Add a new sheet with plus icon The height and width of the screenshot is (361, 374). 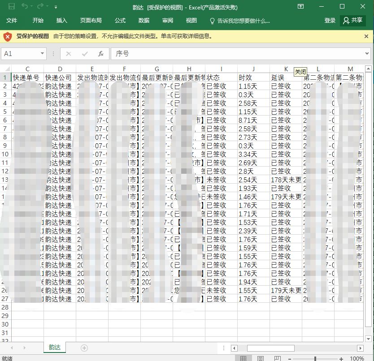84,348
